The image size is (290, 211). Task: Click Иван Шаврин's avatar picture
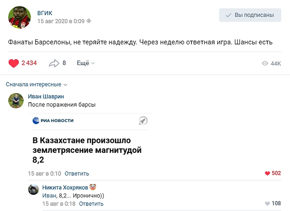[x=16, y=101]
